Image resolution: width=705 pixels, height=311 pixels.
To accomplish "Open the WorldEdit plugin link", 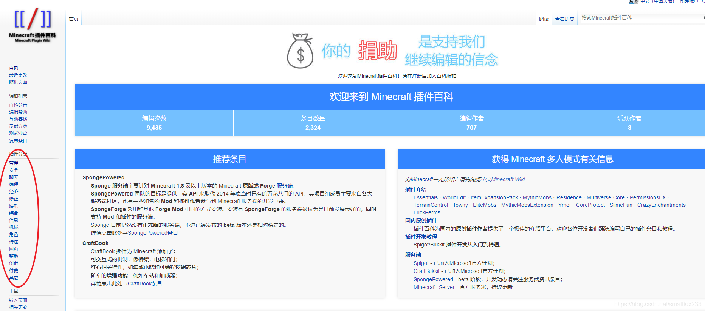I will point(454,197).
